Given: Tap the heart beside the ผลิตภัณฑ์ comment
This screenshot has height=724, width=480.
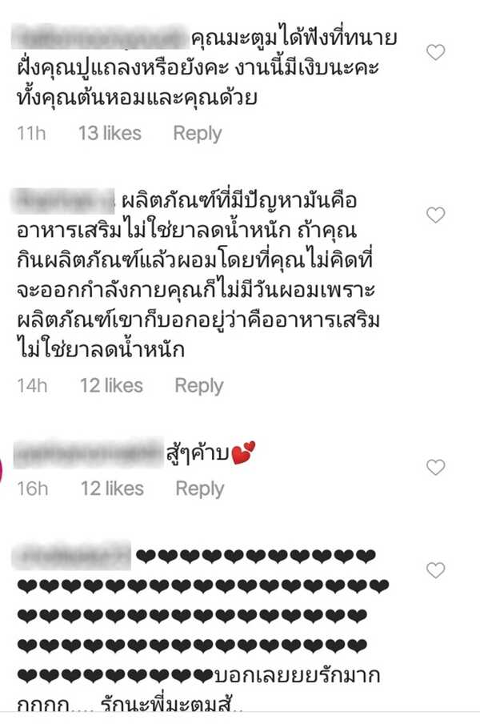Looking at the screenshot, I should (435, 215).
